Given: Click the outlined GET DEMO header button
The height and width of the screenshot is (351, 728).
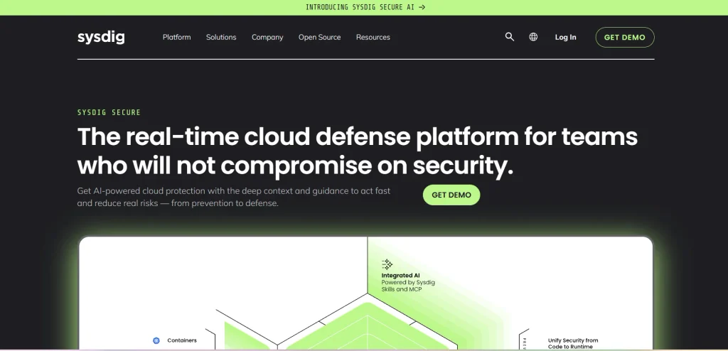Looking at the screenshot, I should [625, 37].
